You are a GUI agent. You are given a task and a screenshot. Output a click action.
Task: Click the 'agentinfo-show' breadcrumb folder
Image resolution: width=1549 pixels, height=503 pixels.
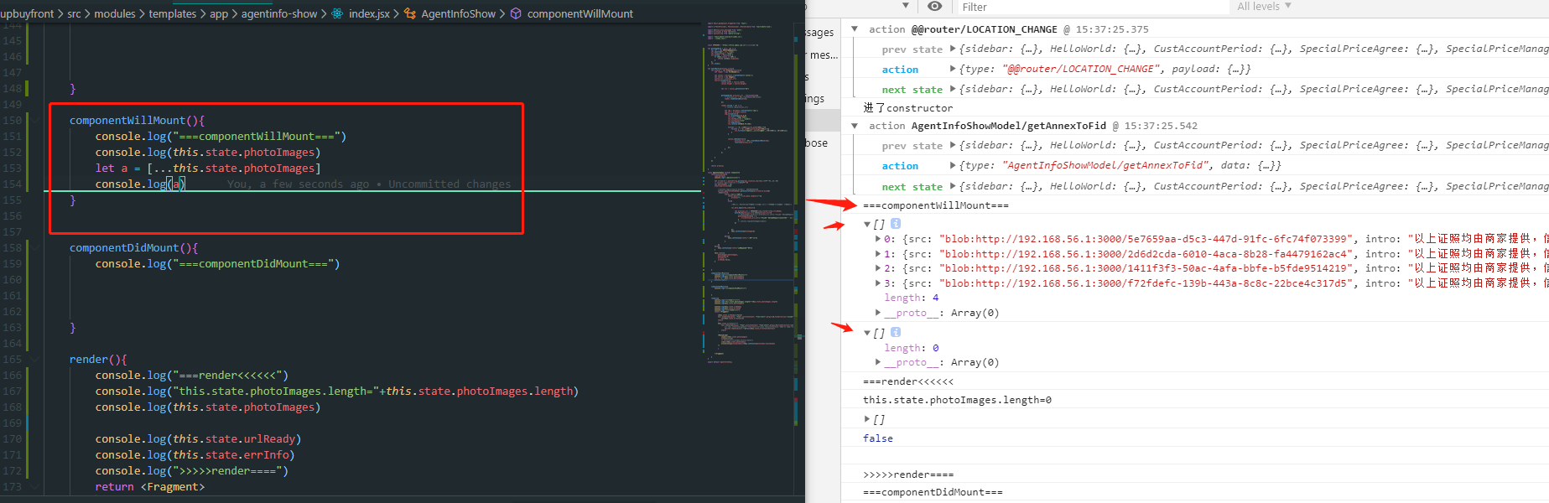coord(279,13)
